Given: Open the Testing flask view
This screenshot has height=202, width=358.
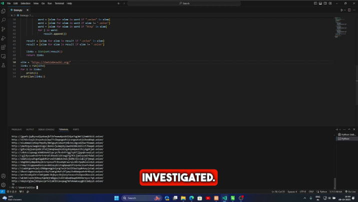Looking at the screenshot, I should tap(4, 65).
